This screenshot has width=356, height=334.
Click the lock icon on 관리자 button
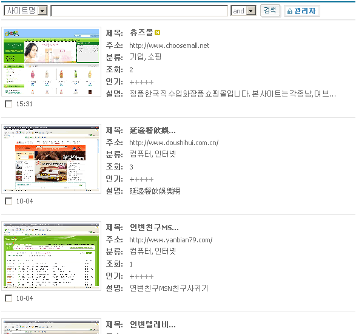coord(290,11)
